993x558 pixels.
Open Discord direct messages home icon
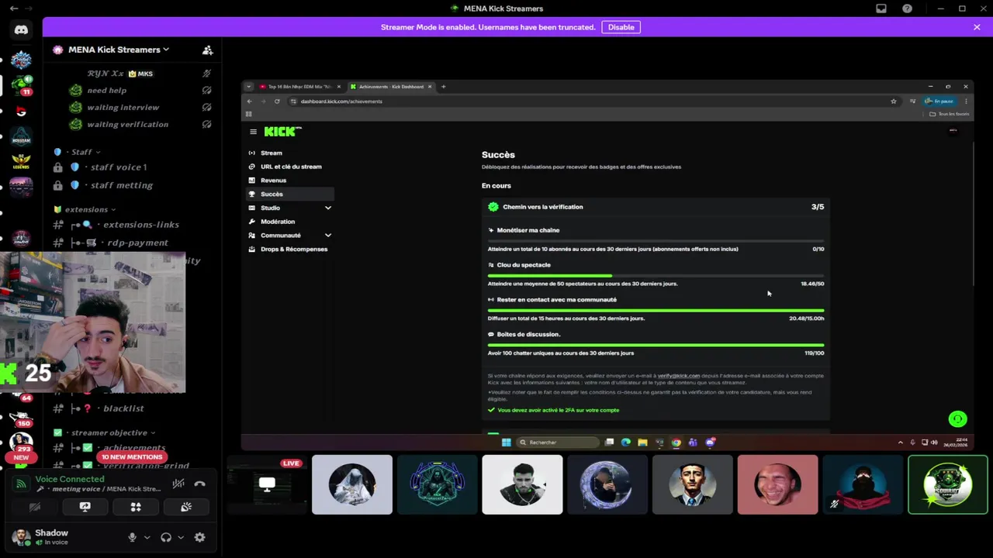(x=21, y=30)
